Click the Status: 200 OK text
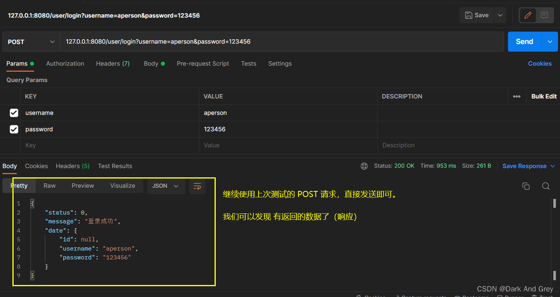The width and height of the screenshot is (560, 297). tap(394, 166)
